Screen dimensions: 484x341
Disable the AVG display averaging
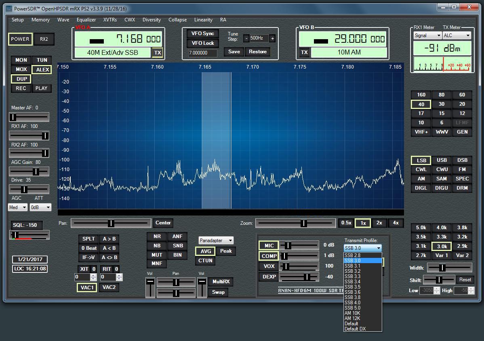click(x=206, y=251)
